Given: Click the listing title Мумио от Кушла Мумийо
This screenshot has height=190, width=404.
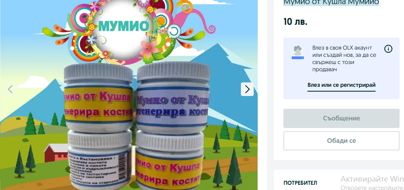Looking at the screenshot, I should [331, 2].
